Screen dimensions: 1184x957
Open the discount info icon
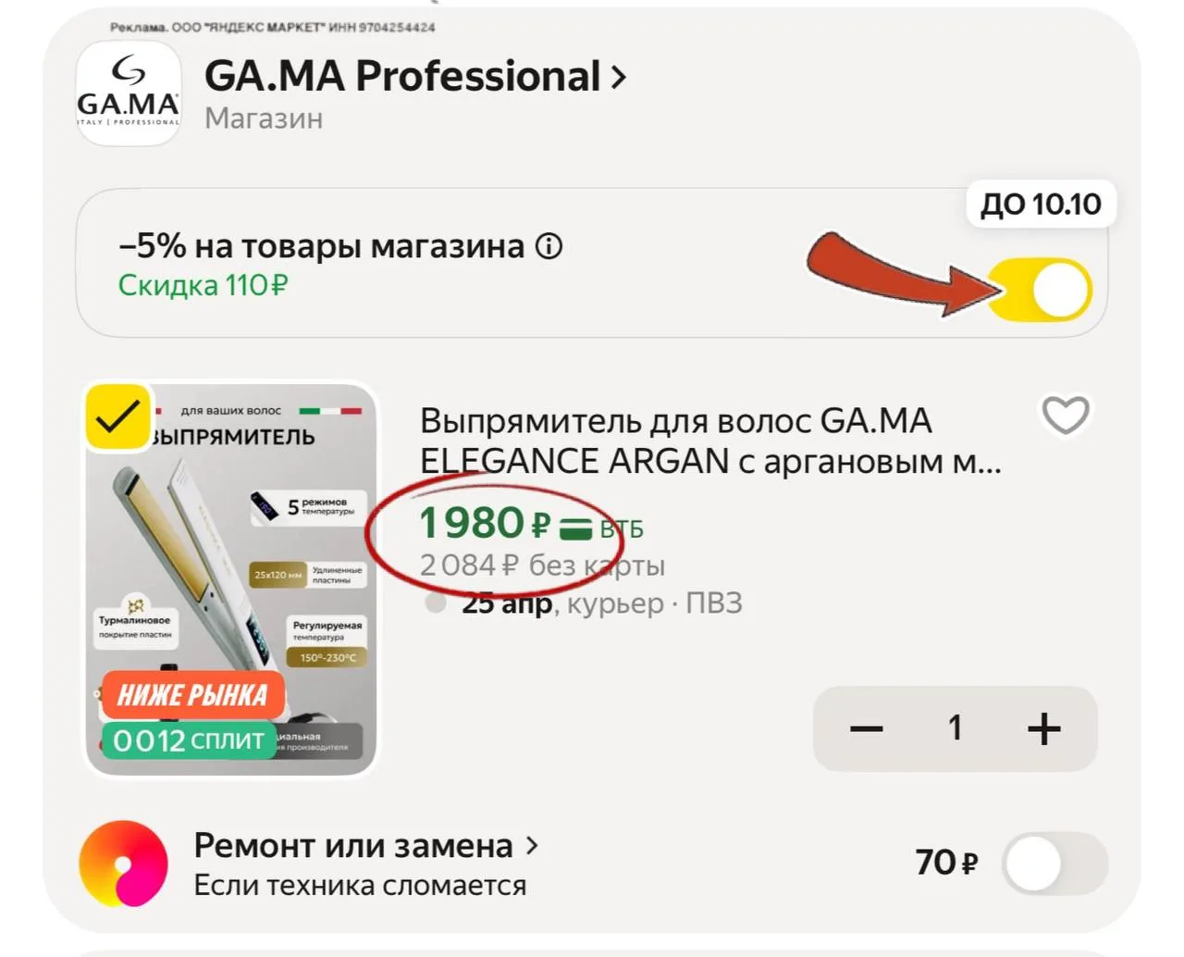pos(549,247)
